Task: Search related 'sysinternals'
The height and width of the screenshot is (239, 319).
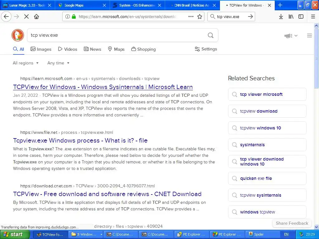Action: pos(267,145)
